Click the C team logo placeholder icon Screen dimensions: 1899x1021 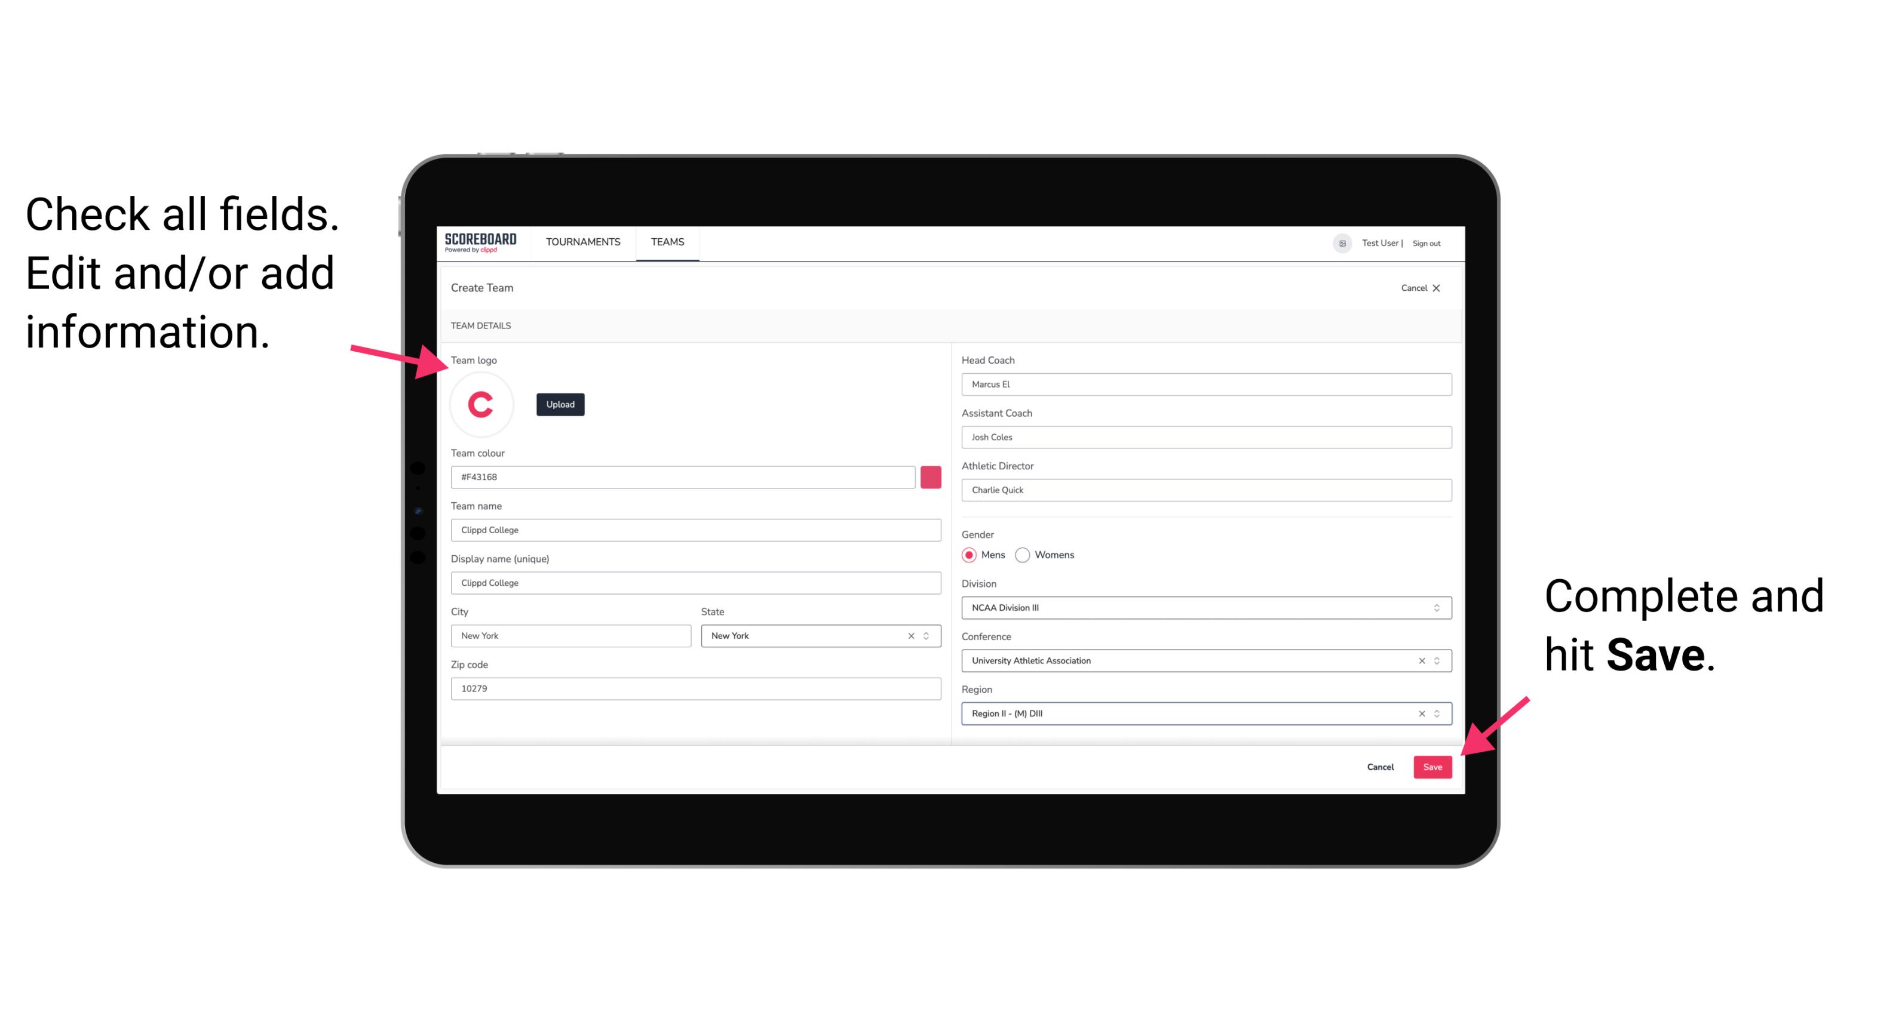tap(480, 404)
